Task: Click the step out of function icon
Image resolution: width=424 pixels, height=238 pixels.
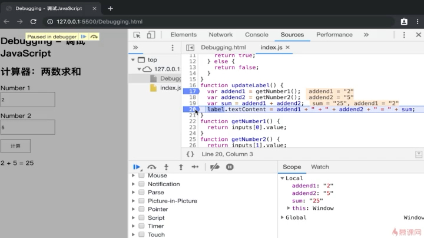Action: (x=181, y=167)
